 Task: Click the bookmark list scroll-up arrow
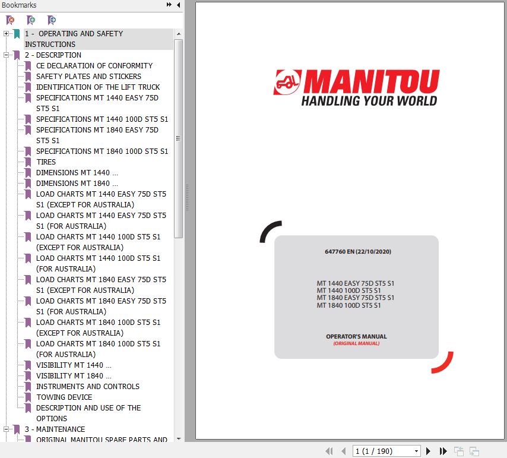(x=179, y=34)
